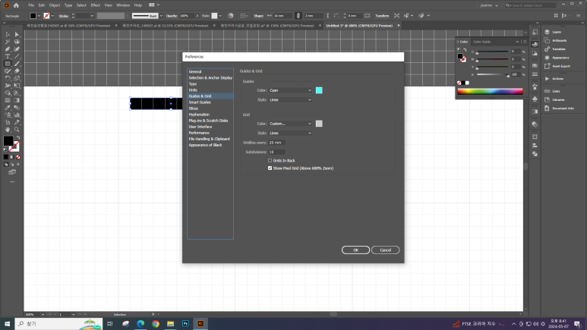The width and height of the screenshot is (587, 330).
Task: Select the Hand tool
Action: [8, 130]
